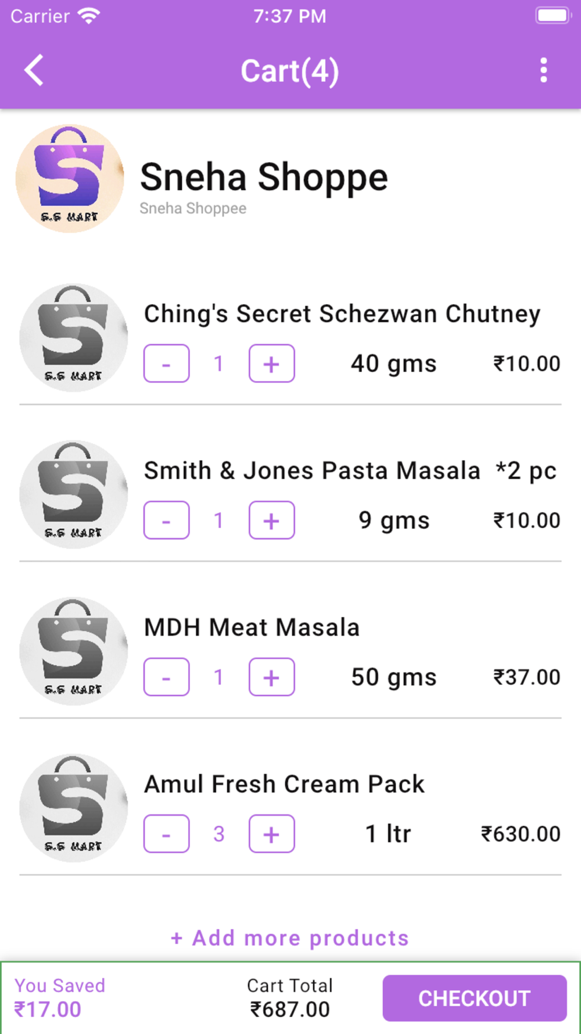Decrease Ching's Secret Schezwan Chutney quantity
The width and height of the screenshot is (581, 1034).
tap(166, 363)
